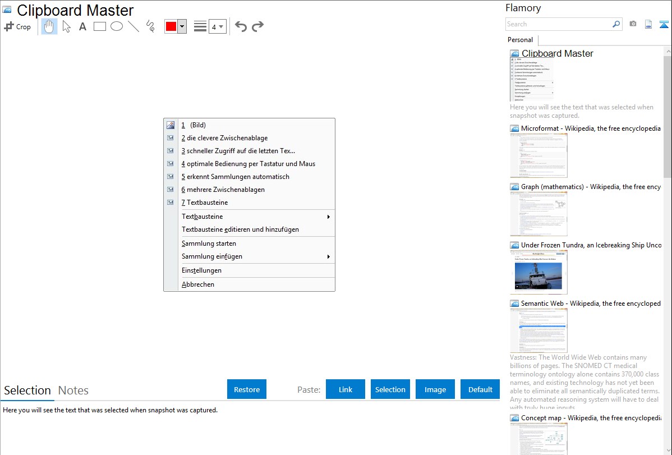This screenshot has height=455, width=672.
Task: Click the icon next to Semantic Web entry
Action: tap(514, 304)
